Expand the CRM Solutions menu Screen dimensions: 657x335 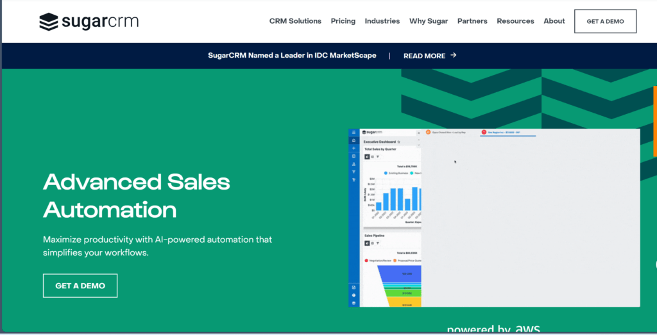click(295, 21)
